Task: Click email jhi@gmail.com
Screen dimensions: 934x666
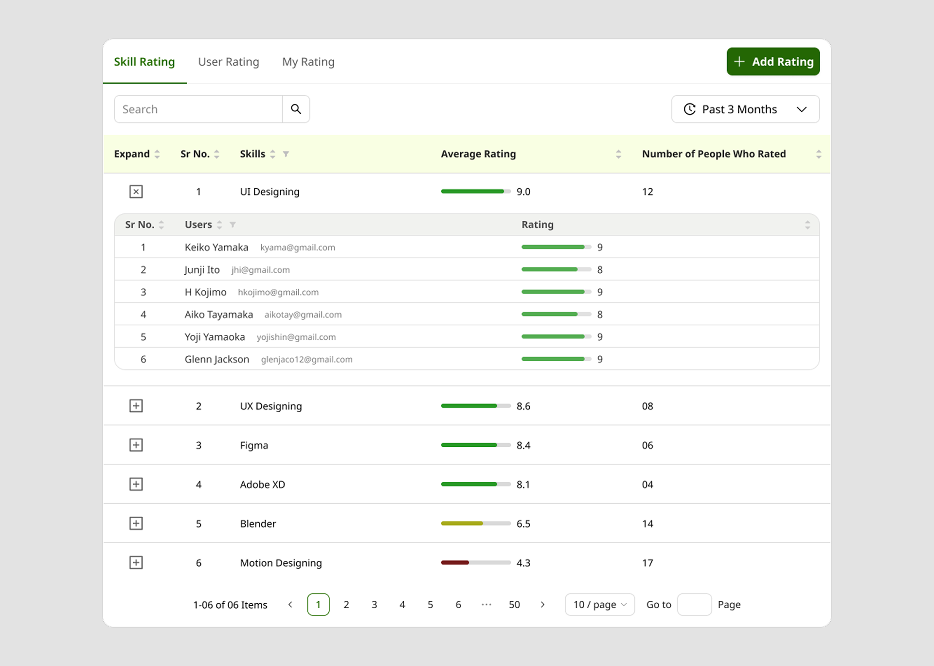Action: (x=261, y=270)
